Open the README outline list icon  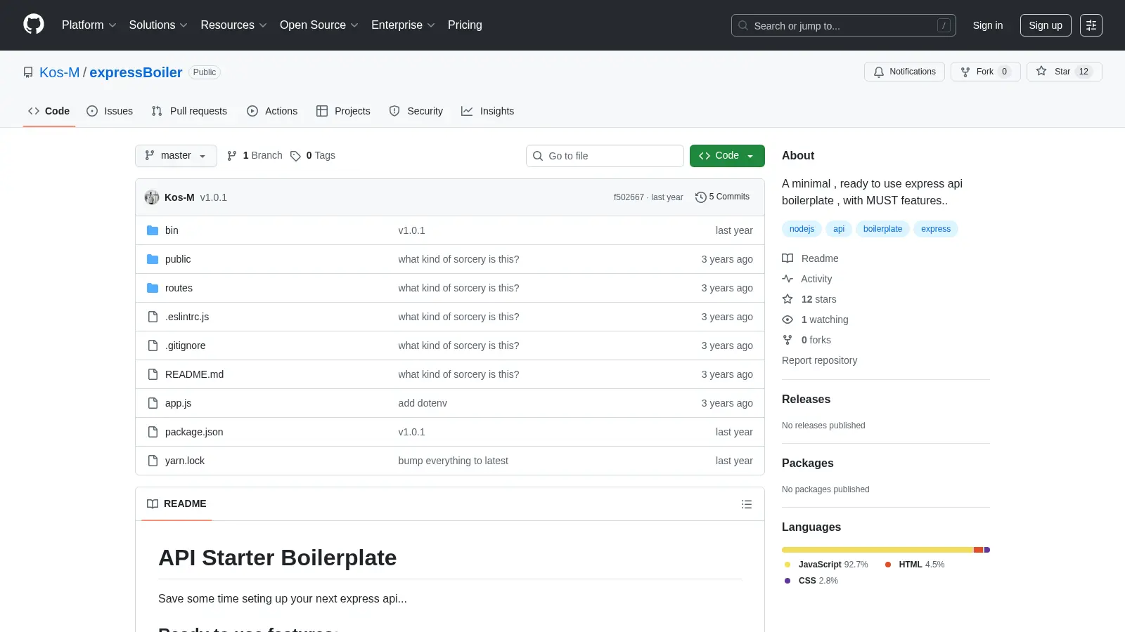747,504
